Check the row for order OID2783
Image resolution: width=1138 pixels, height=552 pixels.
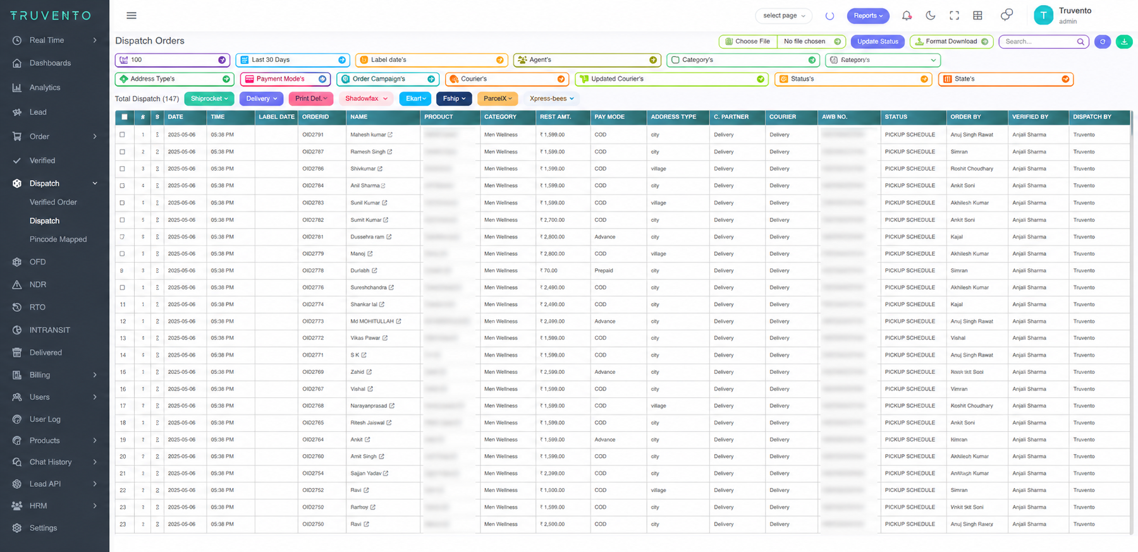click(123, 203)
